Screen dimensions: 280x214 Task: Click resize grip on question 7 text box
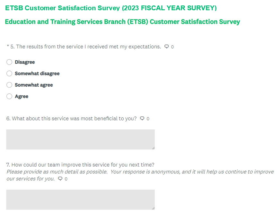coord(153,208)
